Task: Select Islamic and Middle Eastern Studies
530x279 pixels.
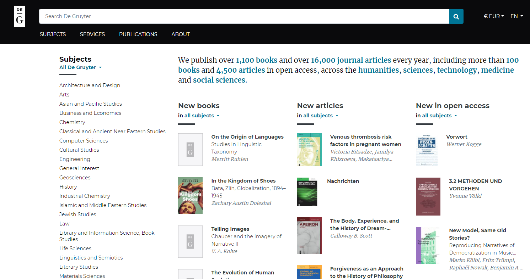Action: (103, 205)
